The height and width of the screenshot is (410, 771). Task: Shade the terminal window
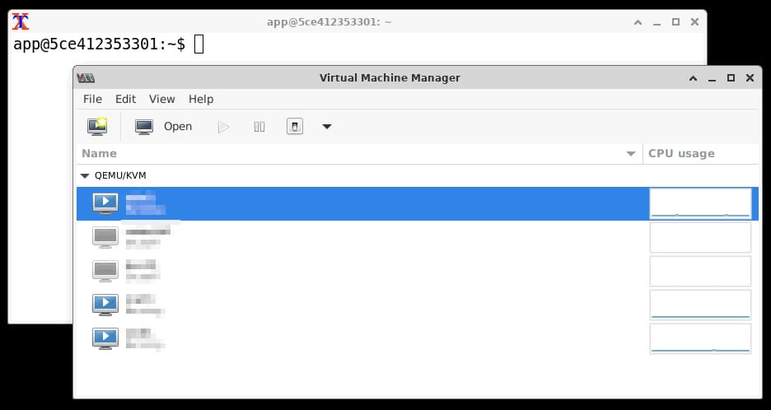coord(638,21)
